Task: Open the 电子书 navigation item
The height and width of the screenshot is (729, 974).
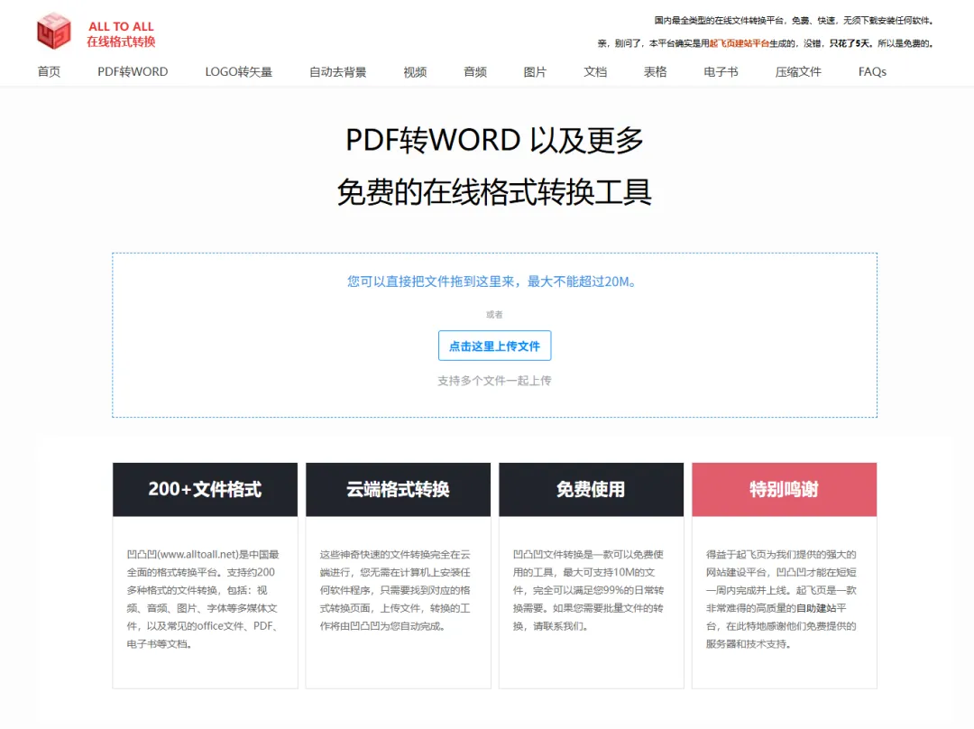Action: pos(721,71)
